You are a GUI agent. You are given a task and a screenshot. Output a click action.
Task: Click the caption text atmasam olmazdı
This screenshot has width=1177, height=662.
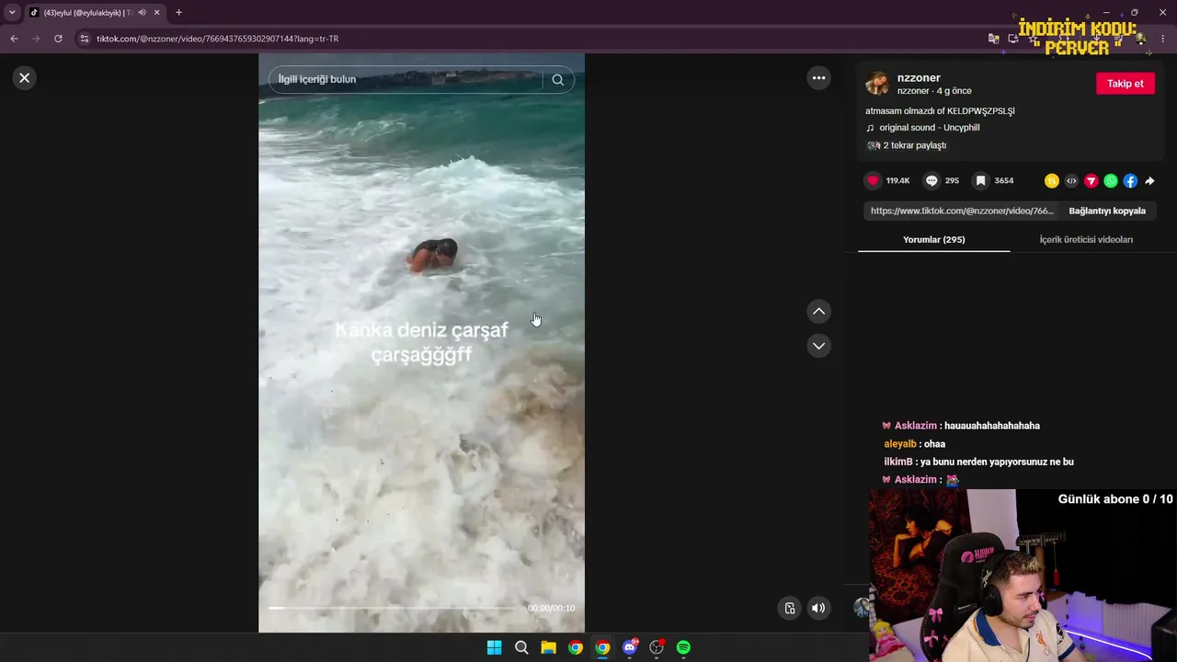pos(940,111)
